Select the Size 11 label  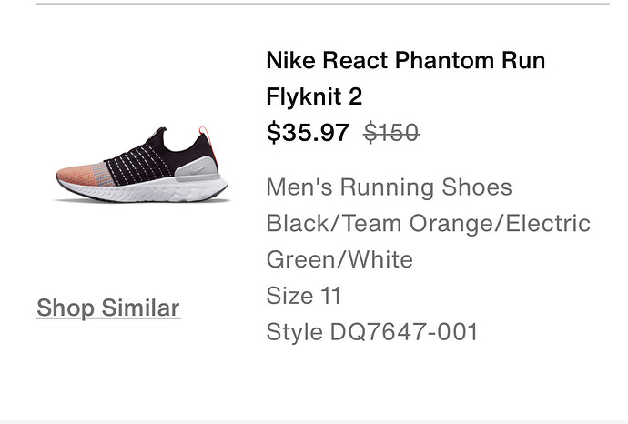(304, 296)
